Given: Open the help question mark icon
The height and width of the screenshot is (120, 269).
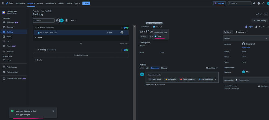Looking at the screenshot, I should 259,3.
